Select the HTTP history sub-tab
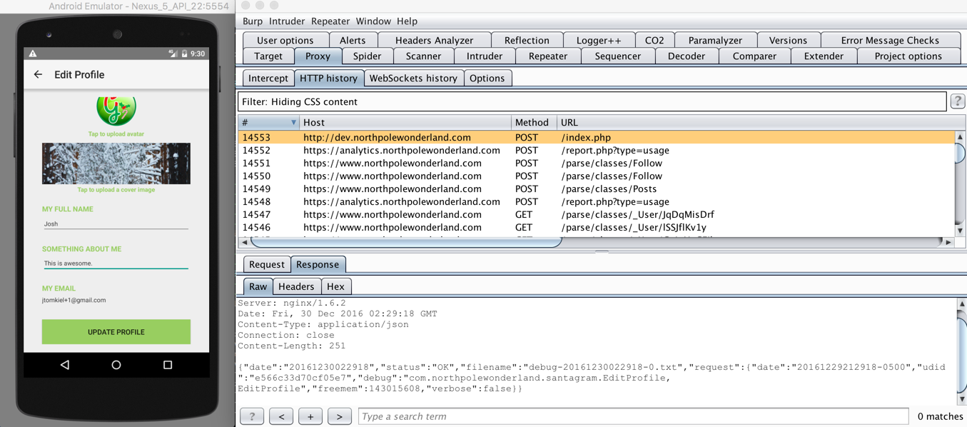The image size is (967, 427). click(329, 79)
